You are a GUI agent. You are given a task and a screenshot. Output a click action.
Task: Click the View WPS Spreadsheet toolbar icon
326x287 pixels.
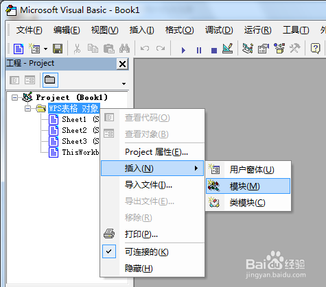pos(19,49)
